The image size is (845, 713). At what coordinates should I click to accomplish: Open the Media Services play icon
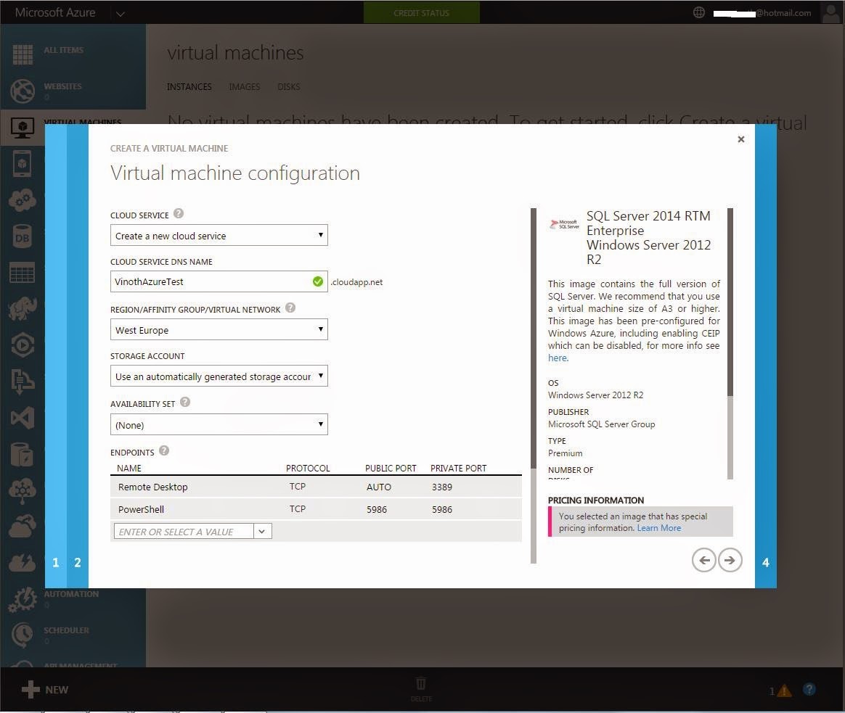click(22, 345)
